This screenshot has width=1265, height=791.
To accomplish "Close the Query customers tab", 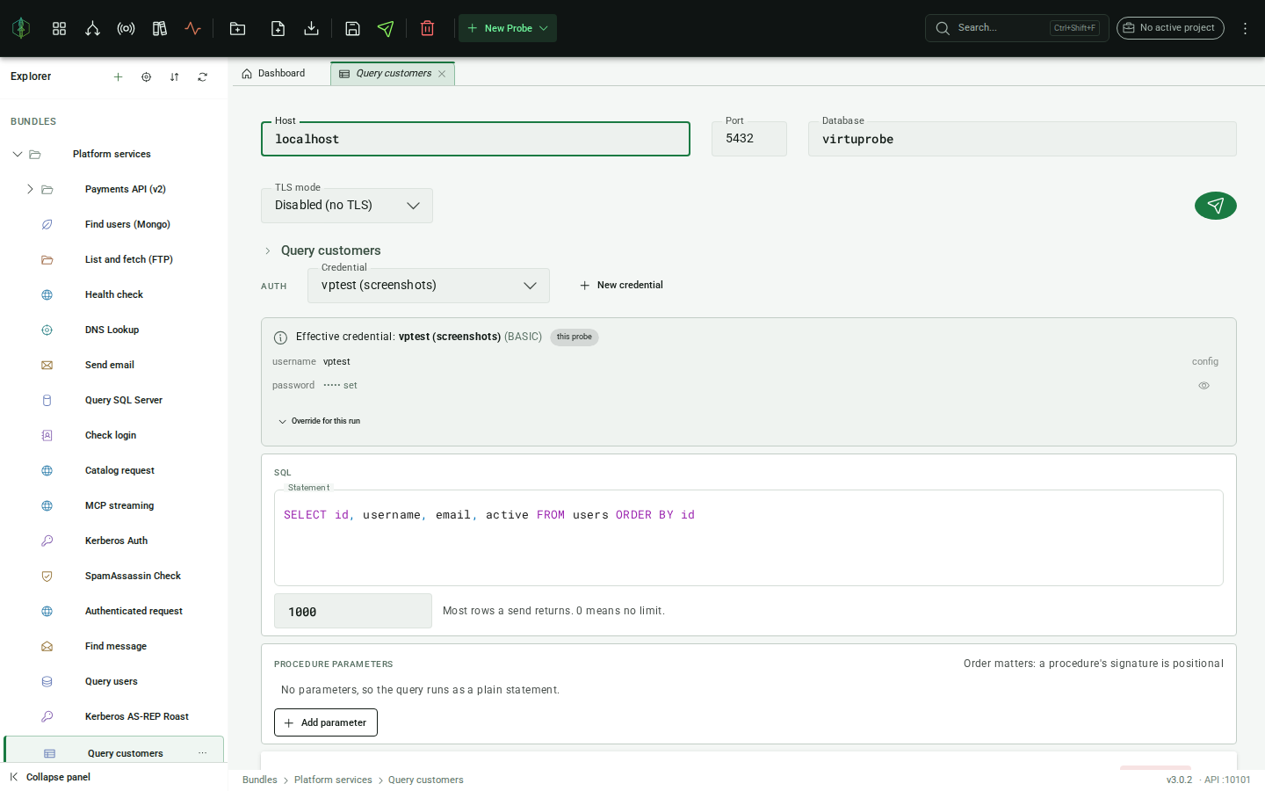I will click(442, 74).
